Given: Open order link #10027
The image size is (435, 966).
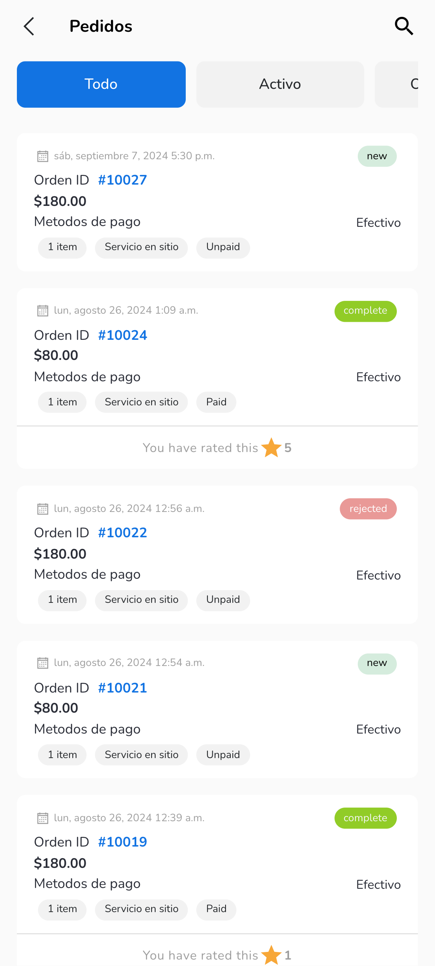Looking at the screenshot, I should (x=123, y=180).
